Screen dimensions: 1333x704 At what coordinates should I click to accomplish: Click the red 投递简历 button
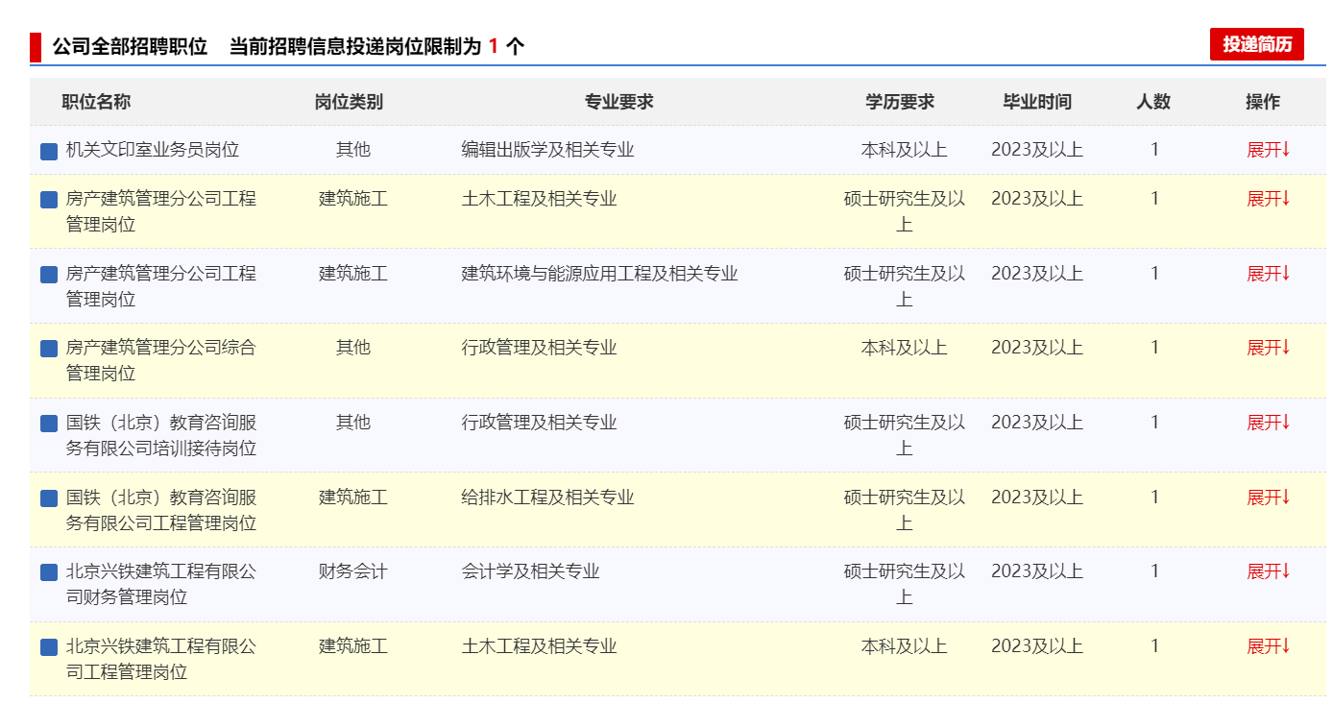point(1256,44)
